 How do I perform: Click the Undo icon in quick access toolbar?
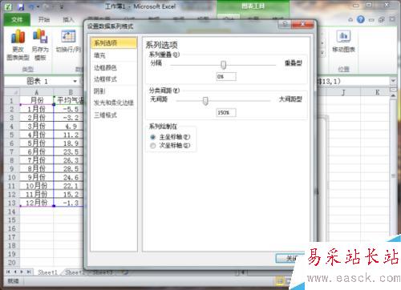click(x=31, y=6)
